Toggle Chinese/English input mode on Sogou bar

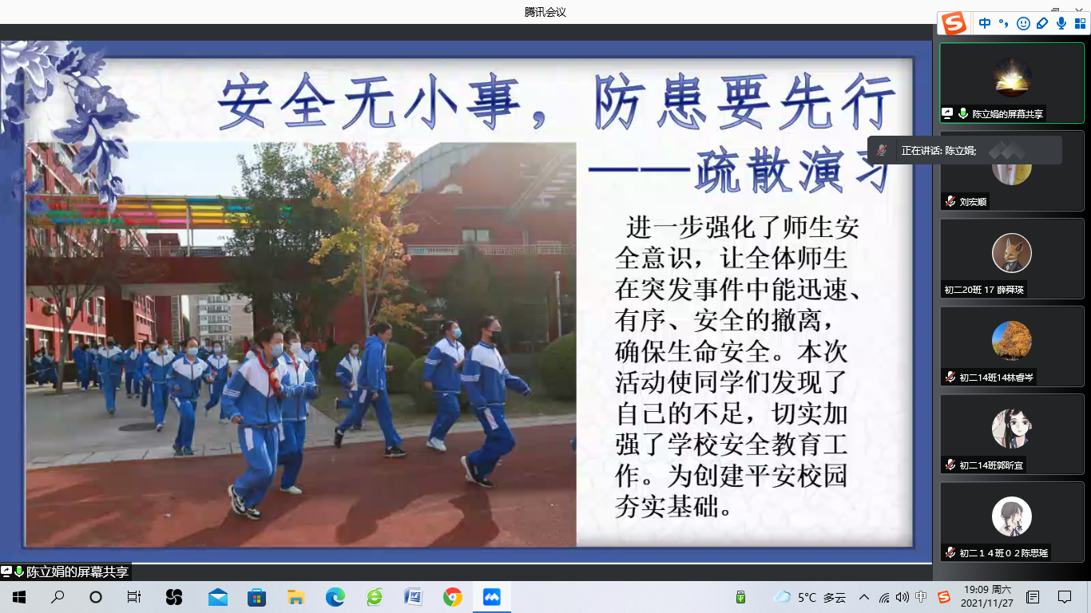click(985, 24)
